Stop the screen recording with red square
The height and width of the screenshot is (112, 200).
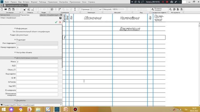tap(167, 2)
